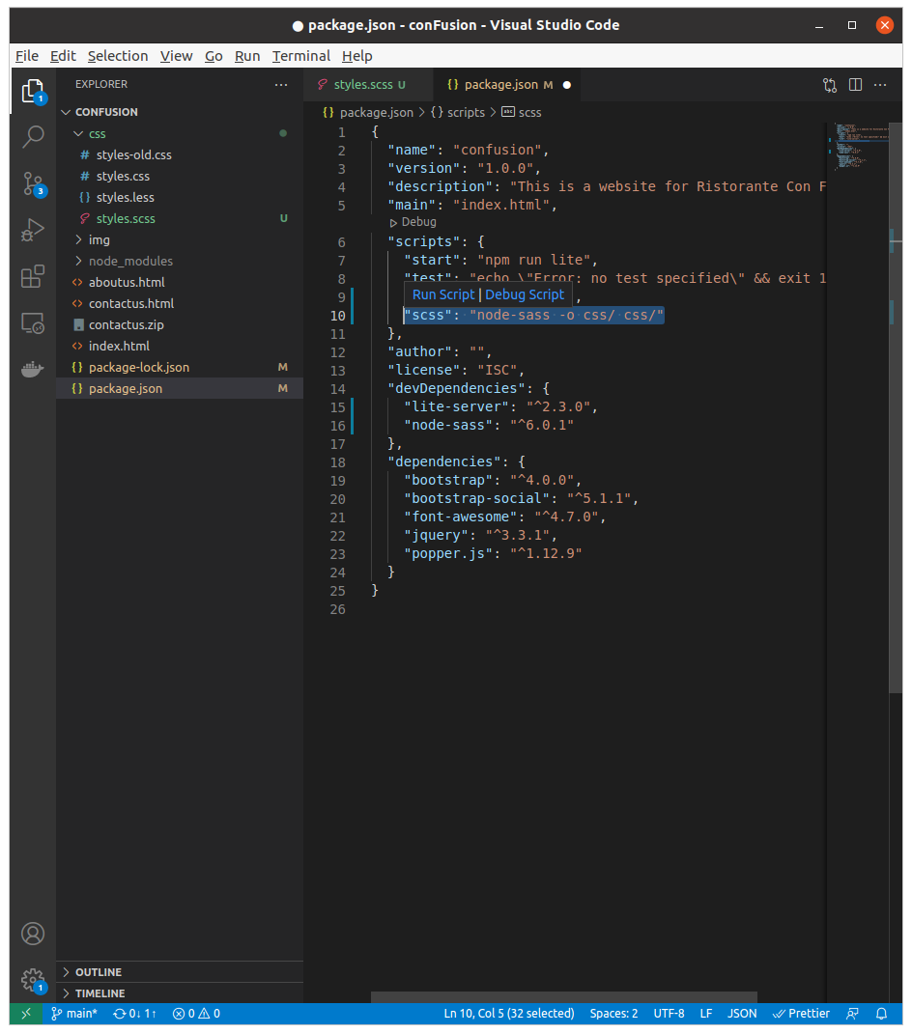Click the Debug Script link

point(525,294)
